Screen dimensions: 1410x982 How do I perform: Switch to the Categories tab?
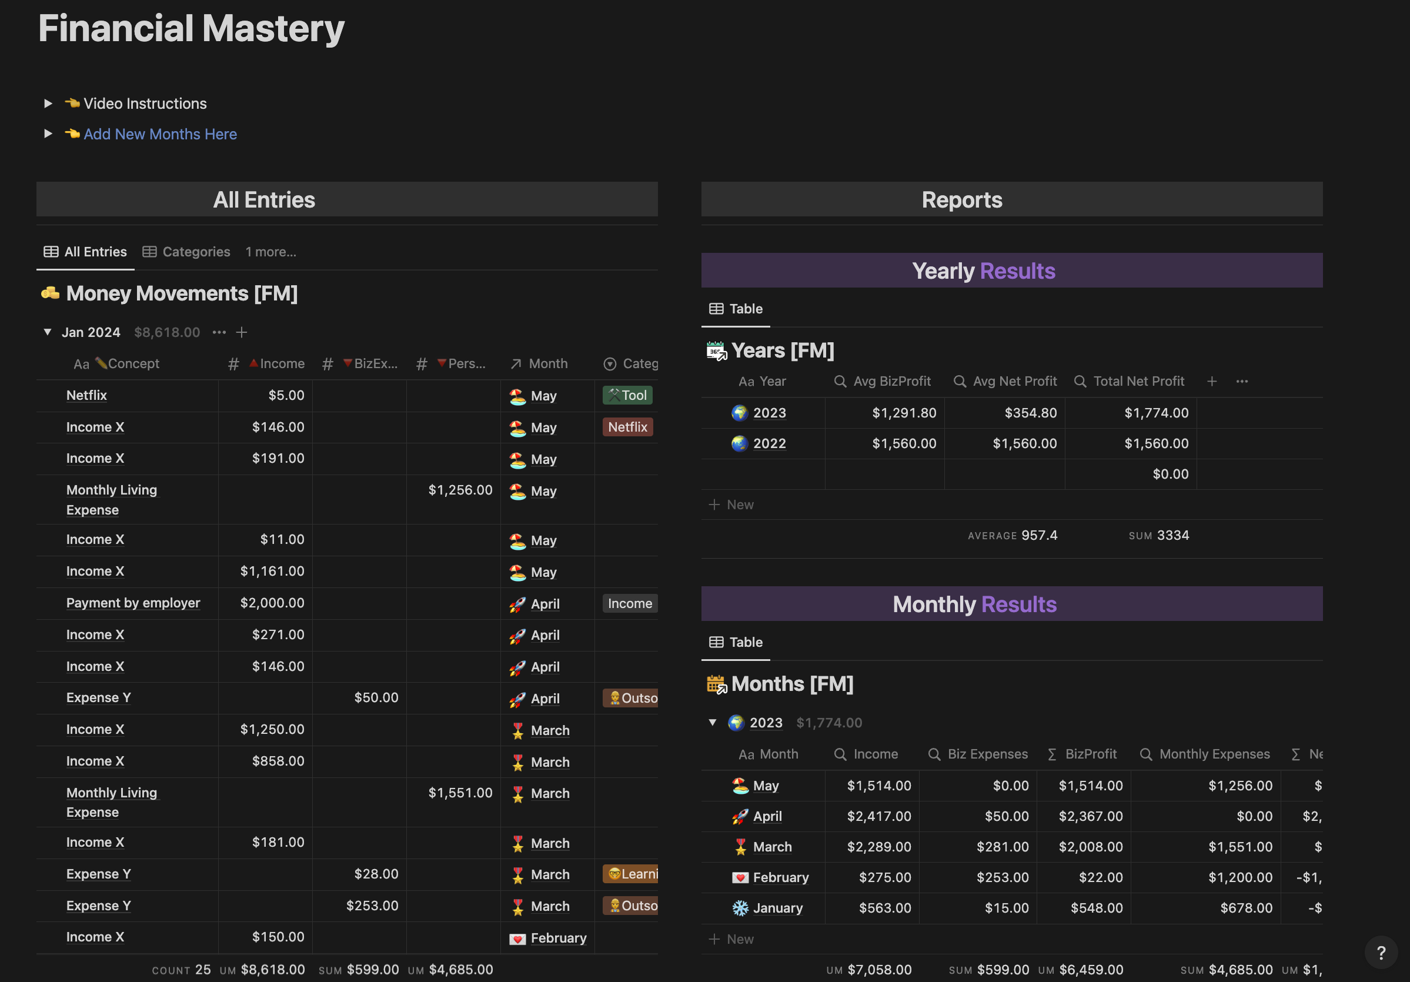187,252
